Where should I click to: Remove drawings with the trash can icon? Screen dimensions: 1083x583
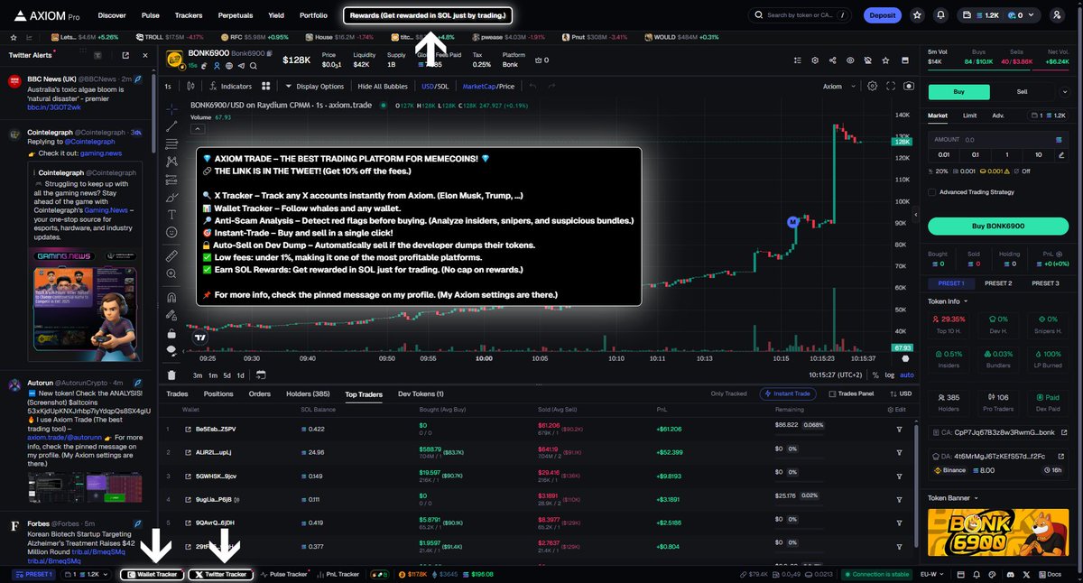171,375
